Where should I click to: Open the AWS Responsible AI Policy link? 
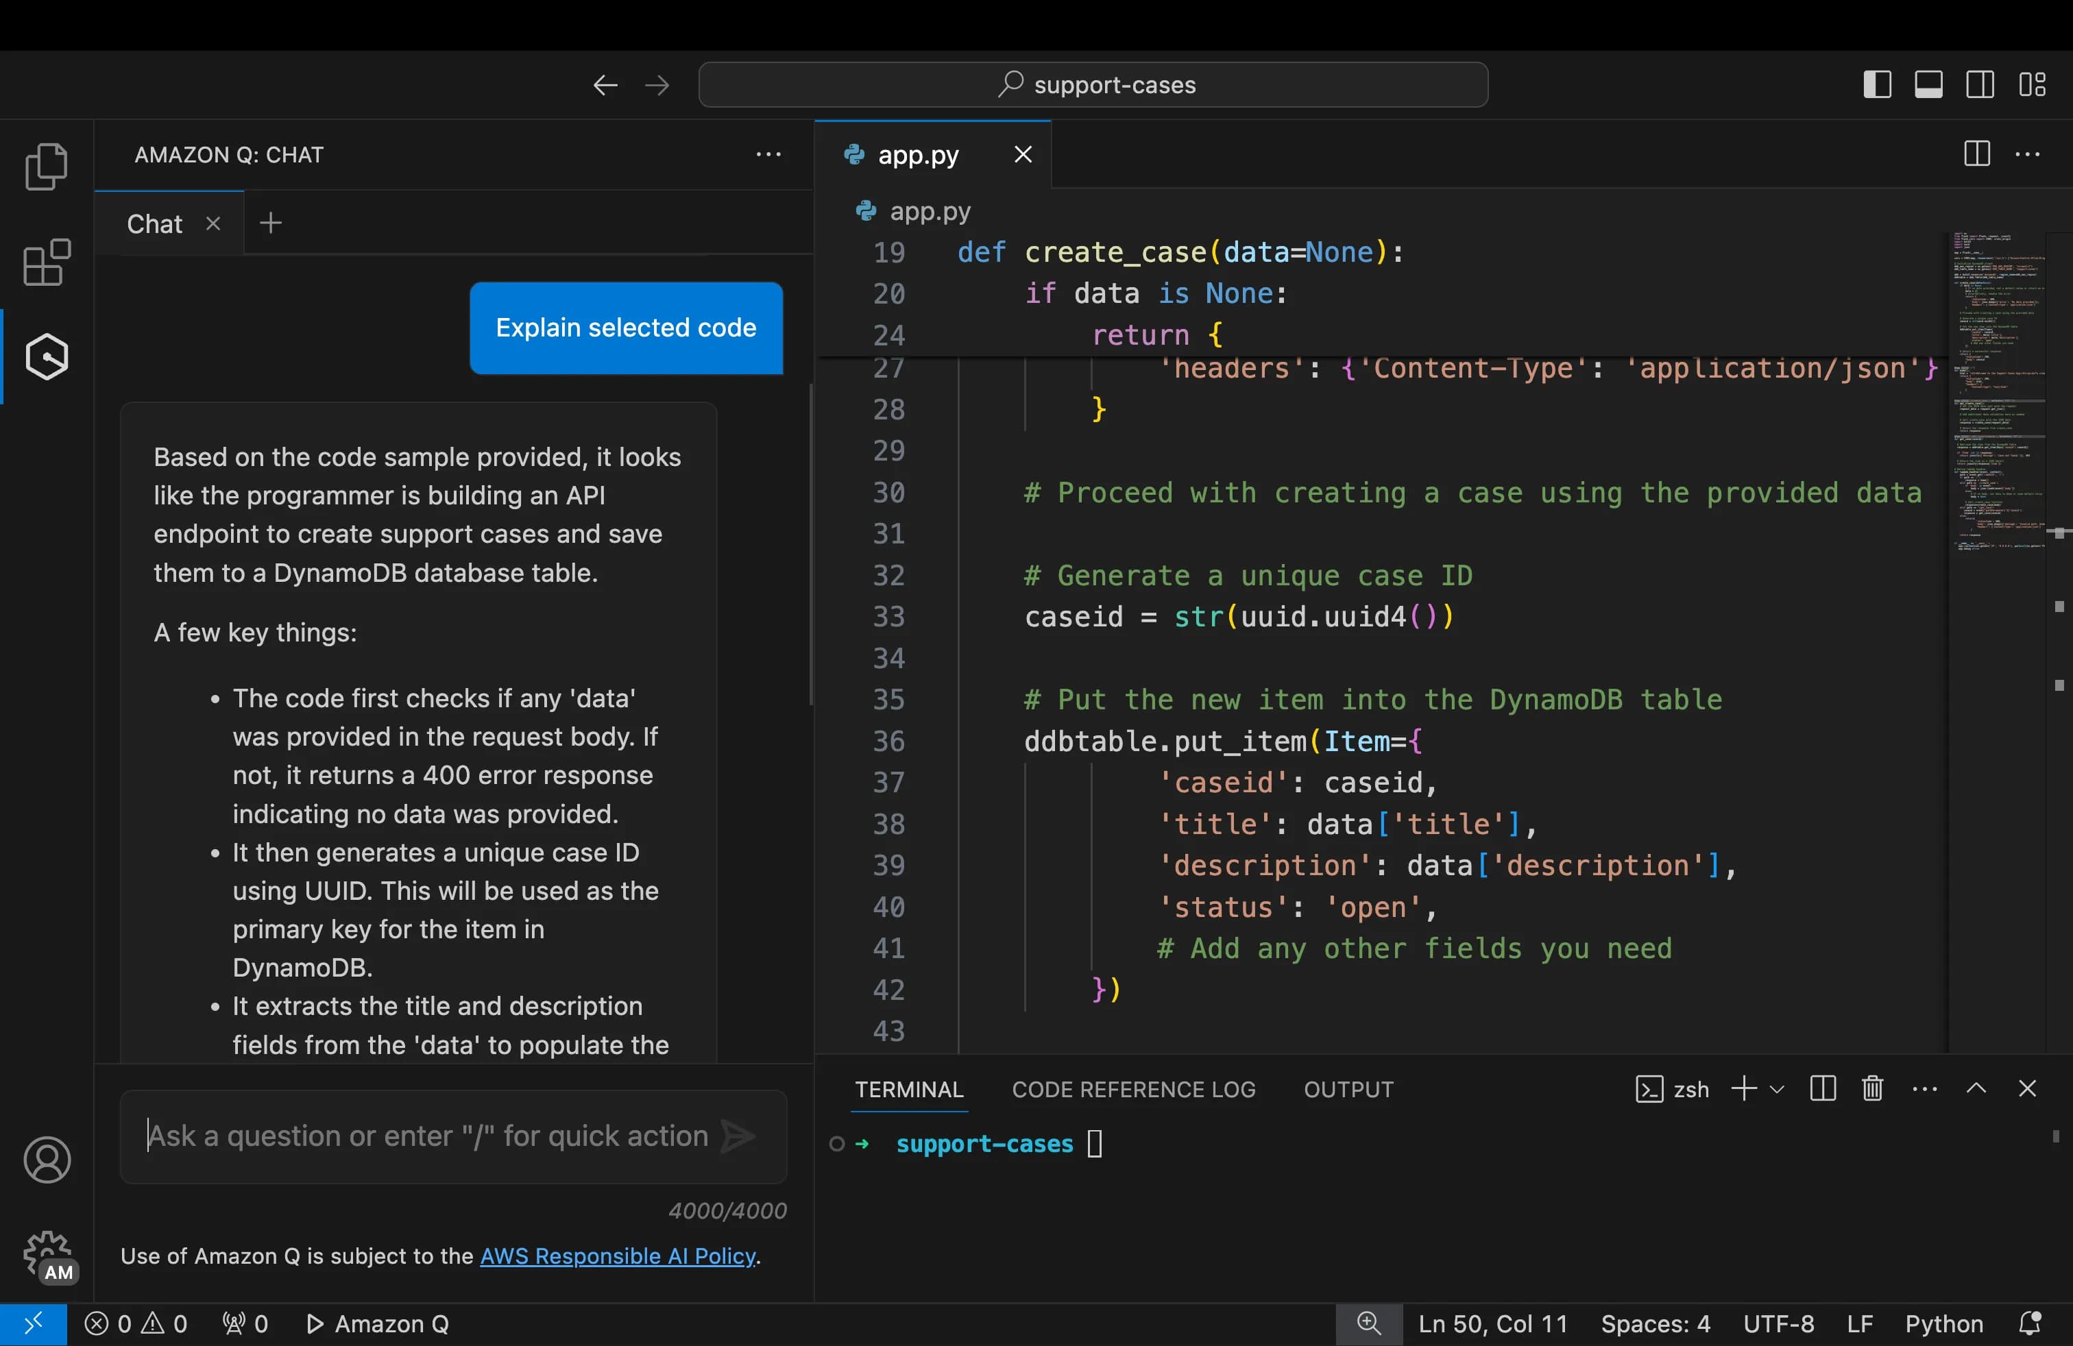coord(618,1256)
